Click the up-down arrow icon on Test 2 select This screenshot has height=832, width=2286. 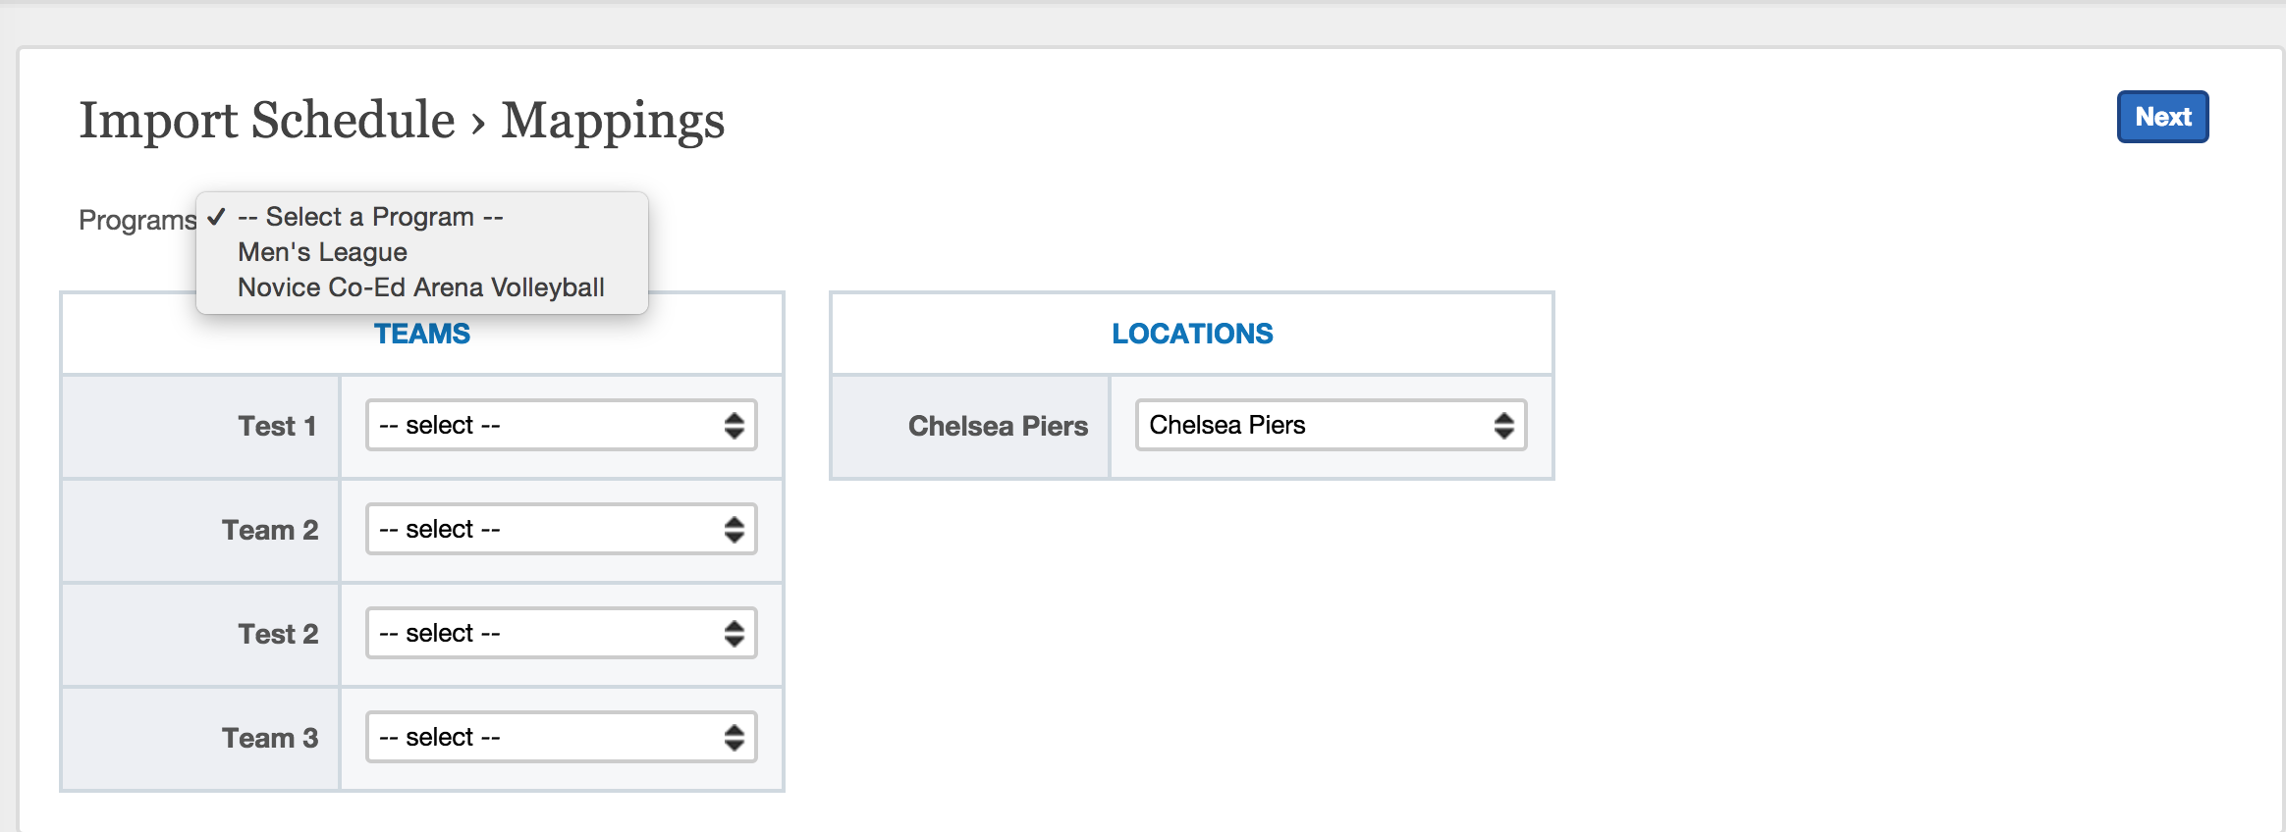pyautogui.click(x=735, y=633)
